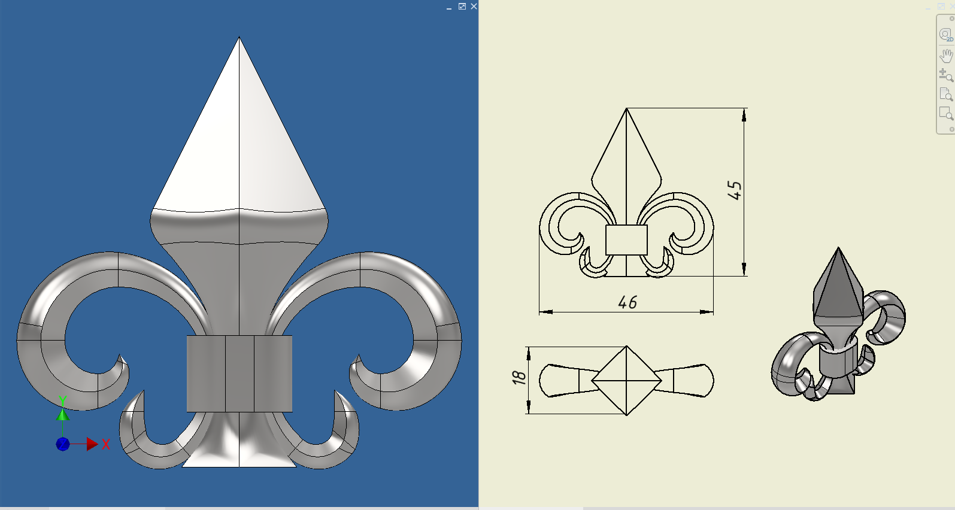Close the drawing navigation bar

coord(951,19)
